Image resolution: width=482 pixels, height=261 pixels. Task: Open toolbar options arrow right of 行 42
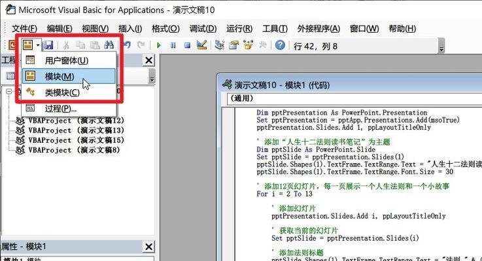click(441, 46)
